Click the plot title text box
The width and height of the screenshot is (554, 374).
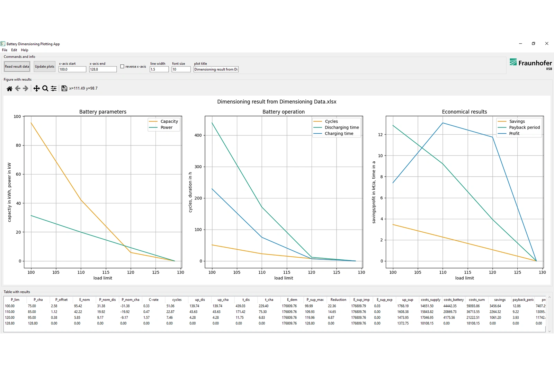[x=216, y=70]
